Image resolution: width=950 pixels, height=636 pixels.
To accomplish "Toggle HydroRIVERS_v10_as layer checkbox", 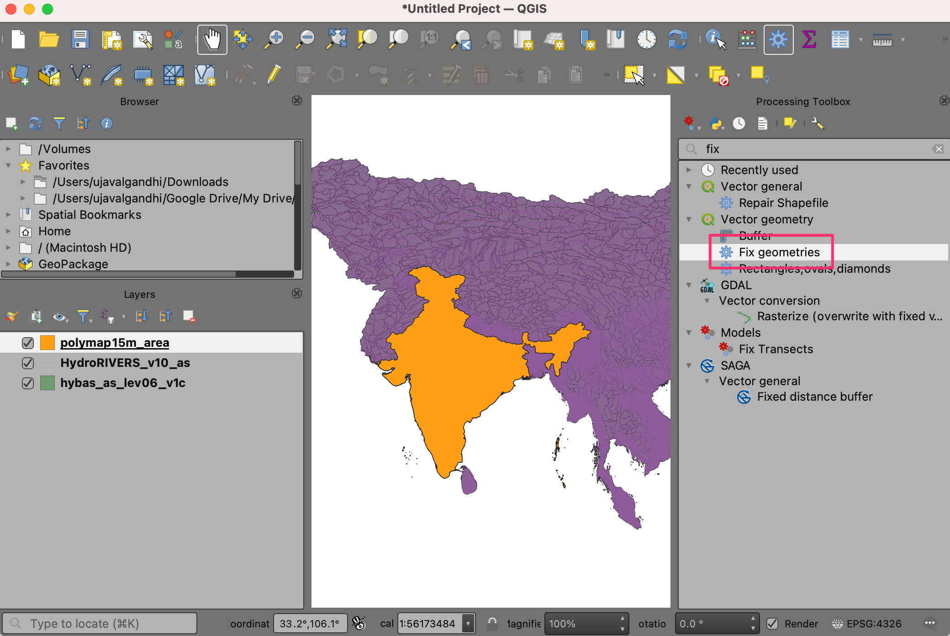I will tap(28, 363).
